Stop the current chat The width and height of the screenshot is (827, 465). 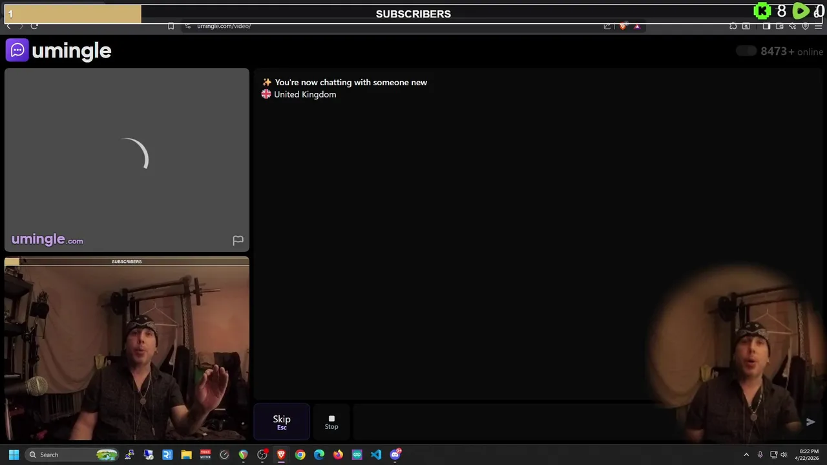(x=331, y=422)
